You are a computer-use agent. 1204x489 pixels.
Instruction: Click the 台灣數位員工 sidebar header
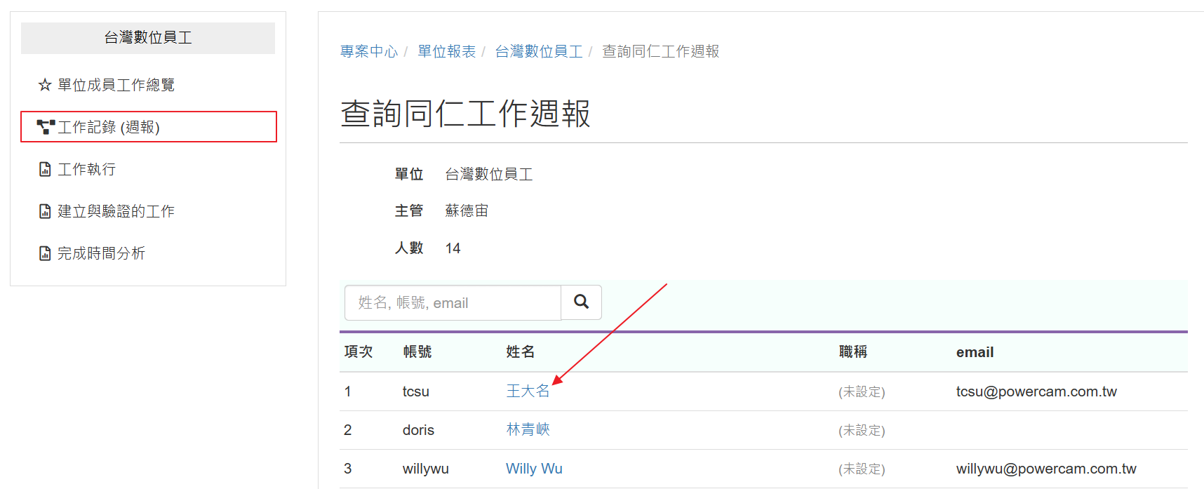tap(148, 38)
